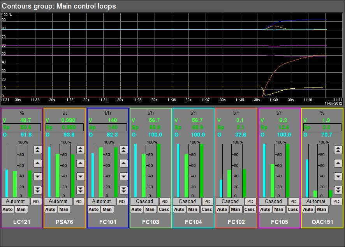345x247 pixels.
Task: Click QAC151 single up arrow
Action: pyautogui.click(x=338, y=163)
